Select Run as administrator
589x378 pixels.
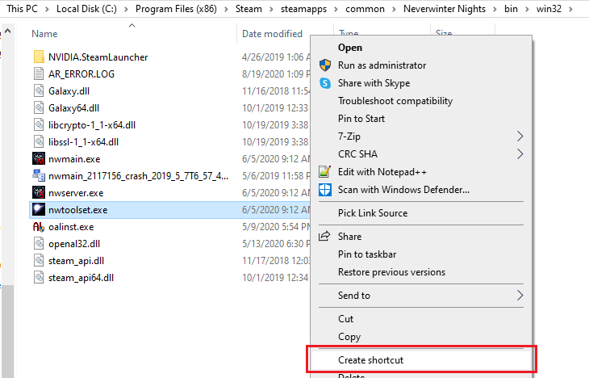click(382, 65)
